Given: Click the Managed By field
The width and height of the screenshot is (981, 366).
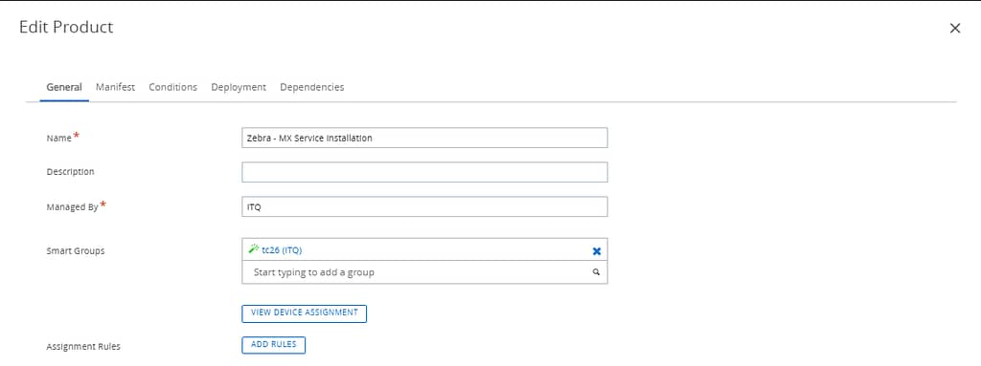Looking at the screenshot, I should click(x=424, y=206).
